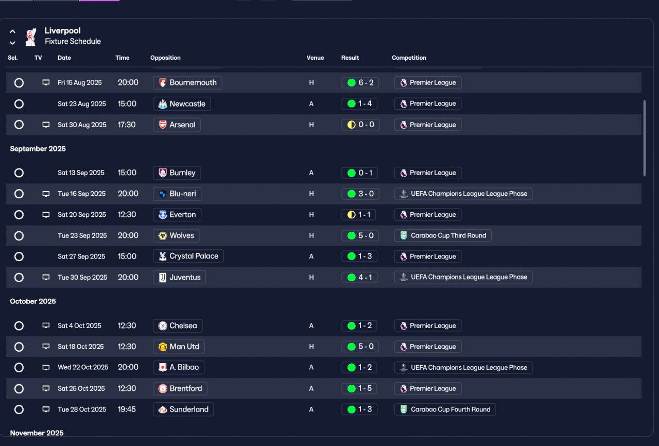Sort by the Opposition column header
Image resolution: width=659 pixels, height=446 pixels.
tap(165, 58)
